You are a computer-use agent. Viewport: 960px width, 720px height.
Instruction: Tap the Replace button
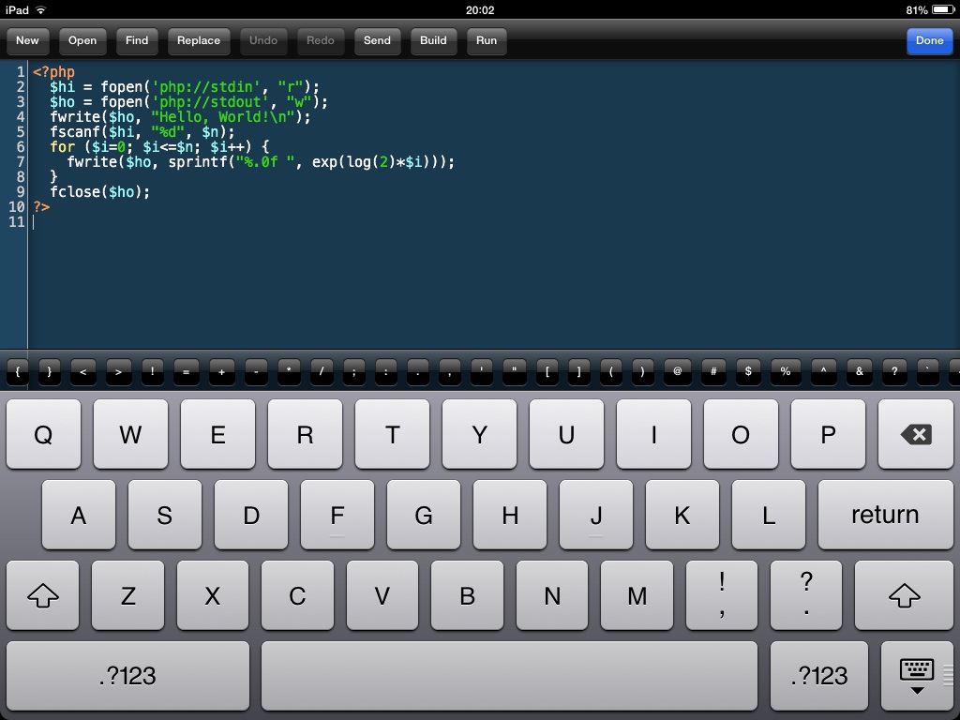click(x=199, y=41)
